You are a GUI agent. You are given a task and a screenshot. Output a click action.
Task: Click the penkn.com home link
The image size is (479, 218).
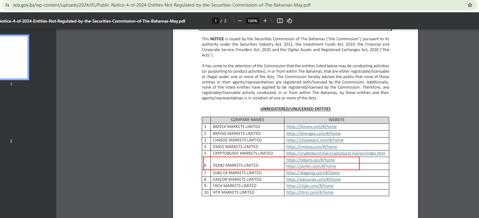(311, 166)
